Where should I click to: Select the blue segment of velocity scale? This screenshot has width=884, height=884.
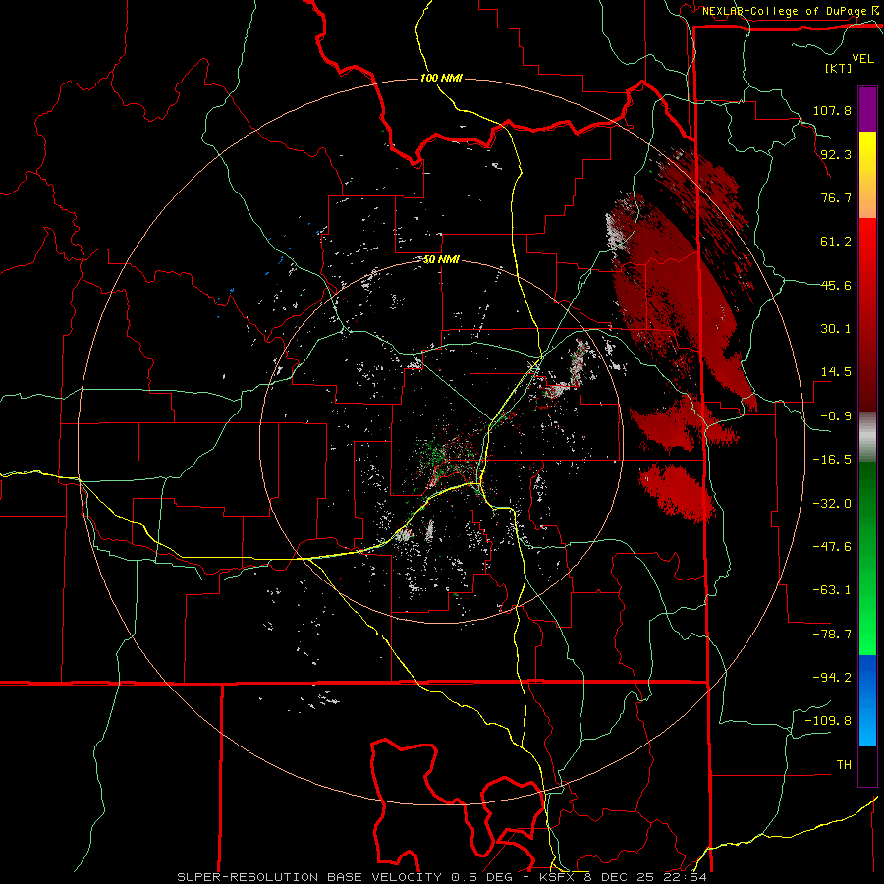(x=867, y=700)
